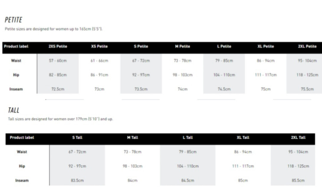Click the 2XL Tall column header
Image resolution: width=322 pixels, height=195 pixels.
tap(298, 138)
